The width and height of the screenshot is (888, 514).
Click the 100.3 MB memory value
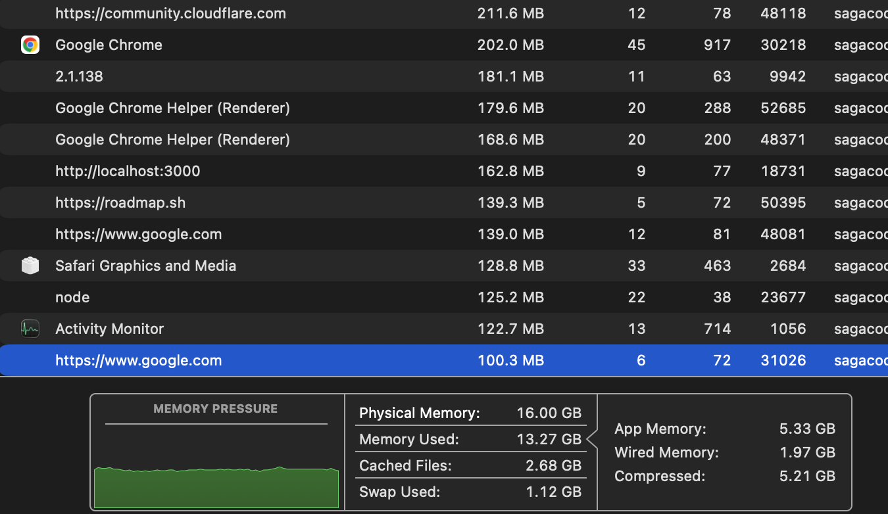click(510, 360)
